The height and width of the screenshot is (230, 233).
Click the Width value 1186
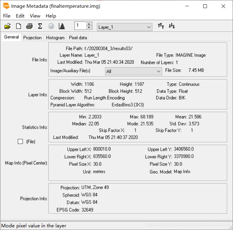tap(89, 84)
